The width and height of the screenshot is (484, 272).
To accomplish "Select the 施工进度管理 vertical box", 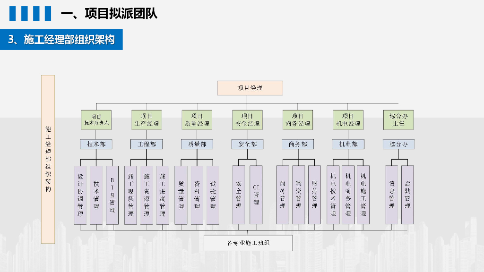I will [x=163, y=195].
